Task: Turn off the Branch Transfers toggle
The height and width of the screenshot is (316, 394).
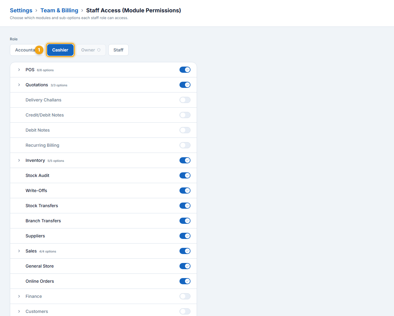Action: pos(185,221)
